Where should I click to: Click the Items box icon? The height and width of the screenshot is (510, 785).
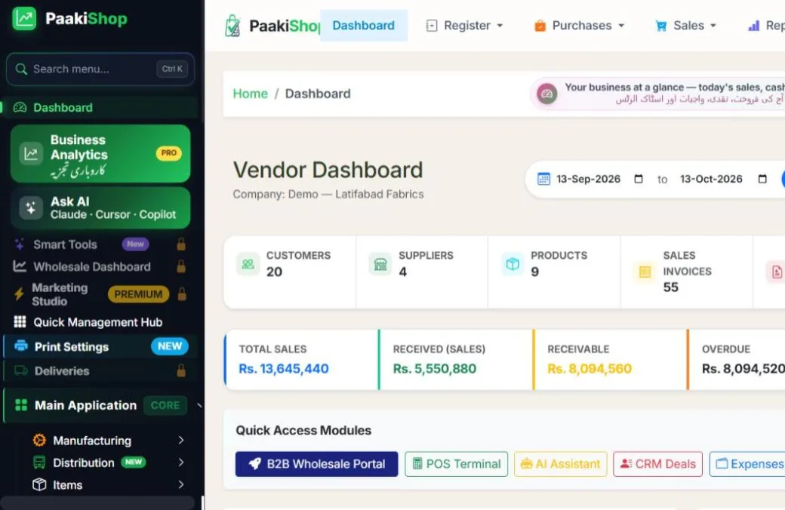click(39, 484)
